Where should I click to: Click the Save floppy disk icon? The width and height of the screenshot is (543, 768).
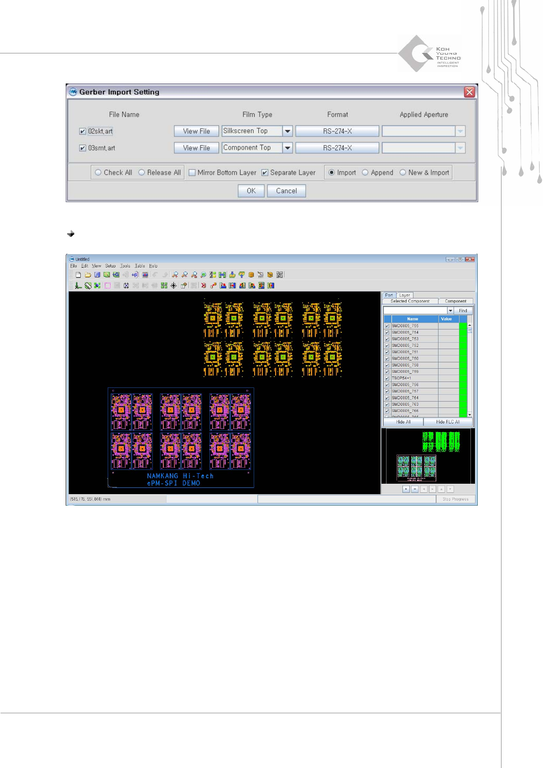(x=97, y=275)
